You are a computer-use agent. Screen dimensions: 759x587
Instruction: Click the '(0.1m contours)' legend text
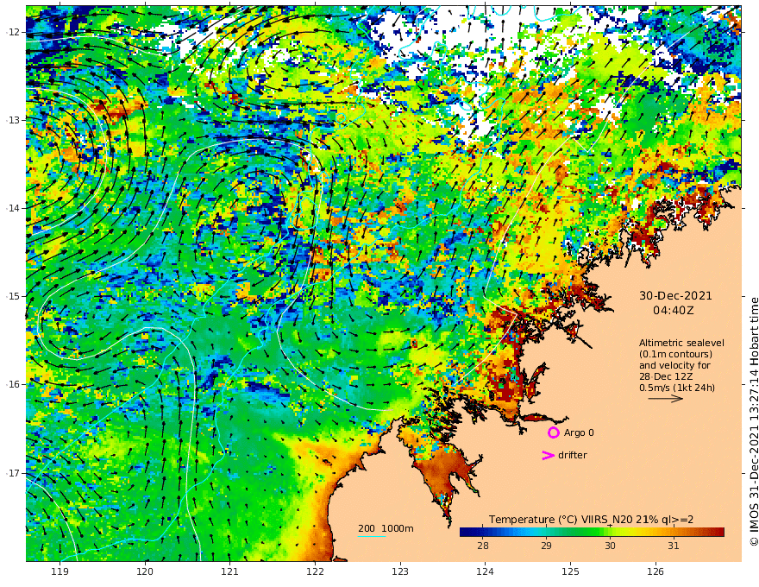pos(675,354)
